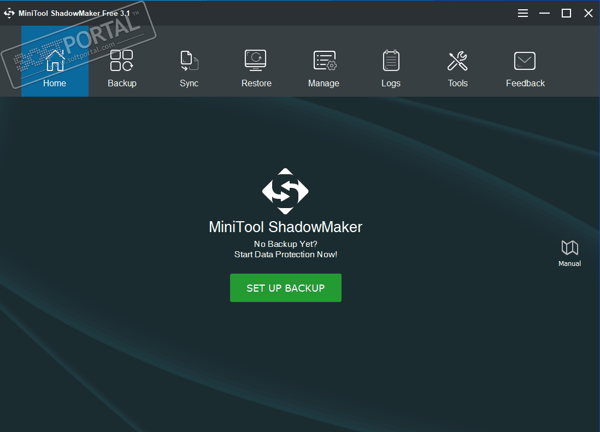Click the 'MiniTool ShadowMaker' heading text
Screen dimensions: 600x432
click(285, 227)
